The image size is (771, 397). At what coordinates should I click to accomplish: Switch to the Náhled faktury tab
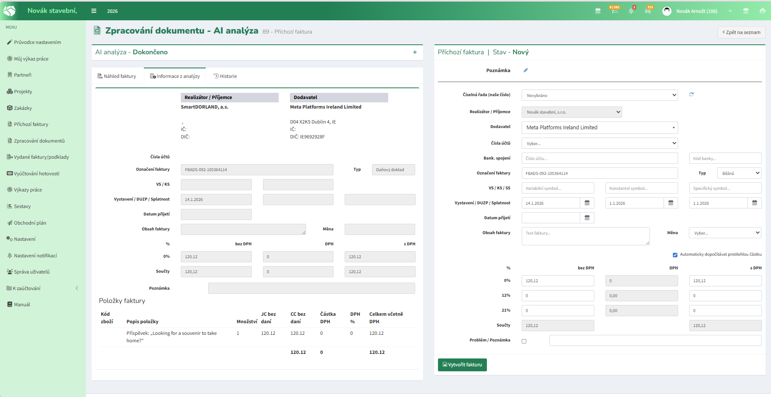click(x=117, y=76)
